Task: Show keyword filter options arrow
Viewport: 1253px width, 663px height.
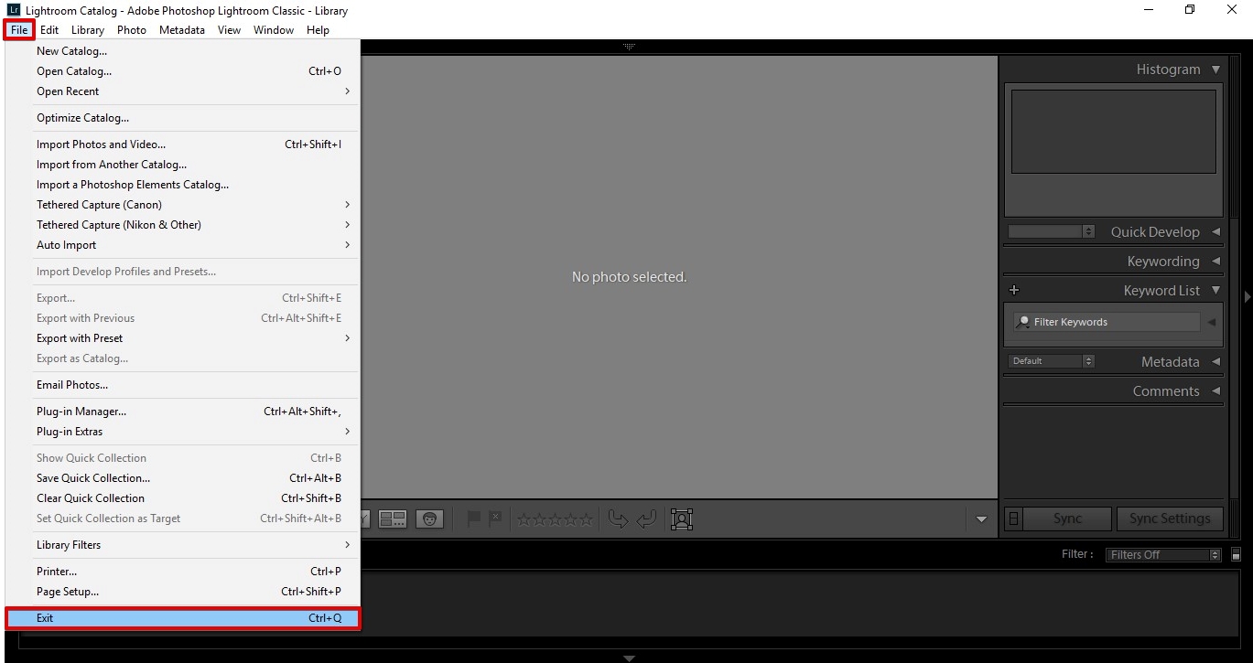Action: pos(1212,322)
